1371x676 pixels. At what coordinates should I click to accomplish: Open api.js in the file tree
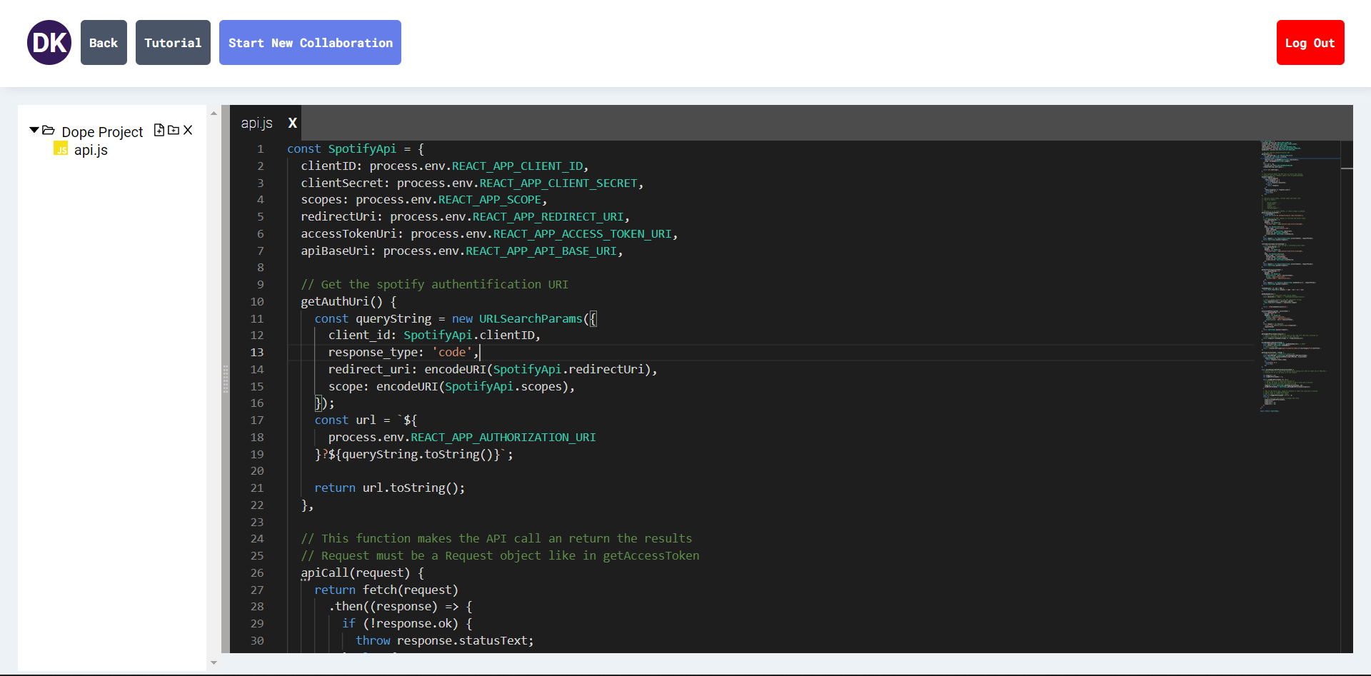coord(91,150)
